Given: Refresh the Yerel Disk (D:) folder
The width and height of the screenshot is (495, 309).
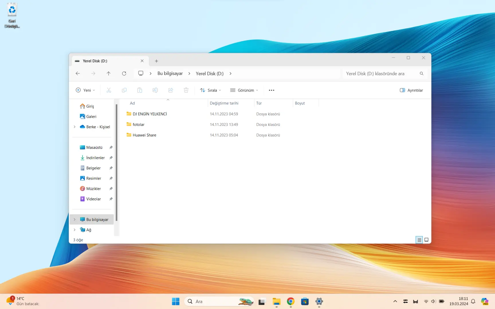Looking at the screenshot, I should click(124, 74).
